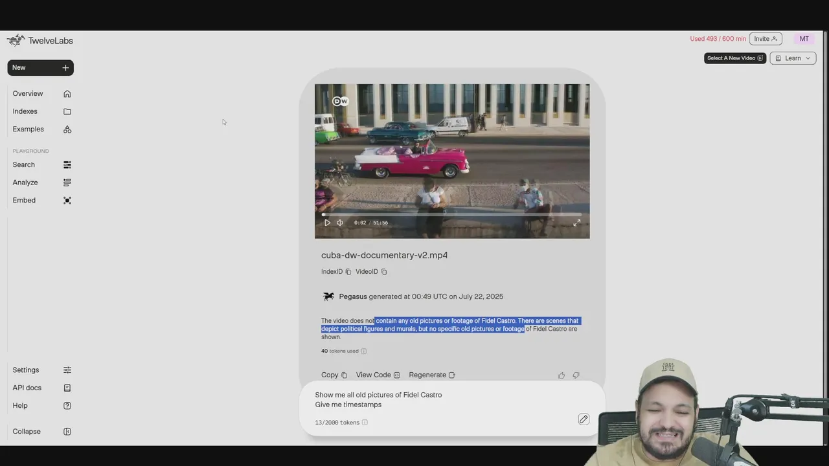The height and width of the screenshot is (466, 829).
Task: Click the PLAYGROUND section label
Action: coord(30,151)
